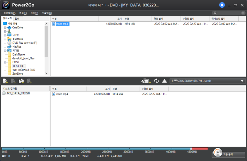Click the OneDrive cloud icon

click(10, 27)
